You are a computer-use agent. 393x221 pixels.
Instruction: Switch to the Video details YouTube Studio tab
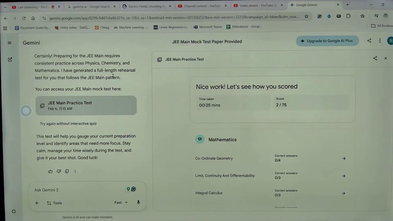click(x=258, y=5)
